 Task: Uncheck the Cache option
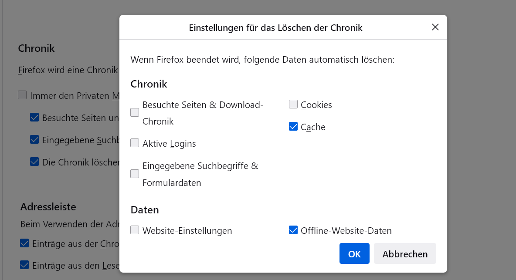coord(293,127)
